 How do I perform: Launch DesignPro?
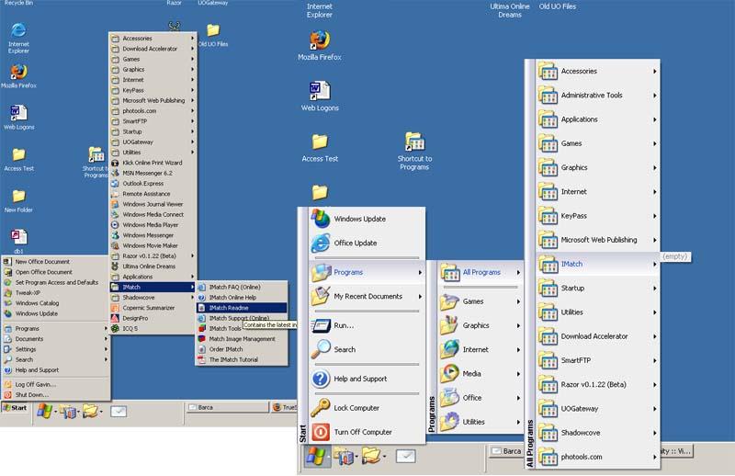click(x=153, y=318)
